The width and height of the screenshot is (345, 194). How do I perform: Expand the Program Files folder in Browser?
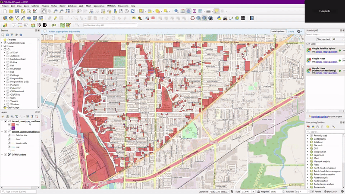[x=5, y=78]
